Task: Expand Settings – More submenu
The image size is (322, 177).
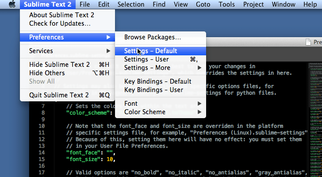Action: click(x=161, y=68)
